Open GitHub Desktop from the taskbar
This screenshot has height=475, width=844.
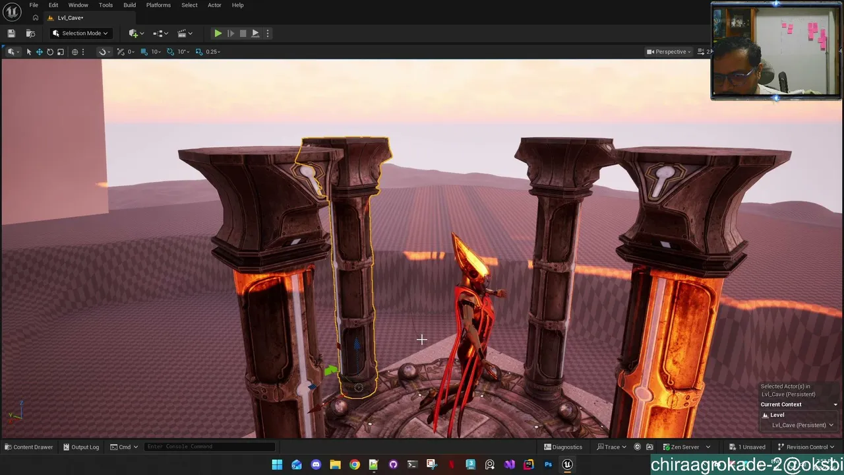[393, 464]
